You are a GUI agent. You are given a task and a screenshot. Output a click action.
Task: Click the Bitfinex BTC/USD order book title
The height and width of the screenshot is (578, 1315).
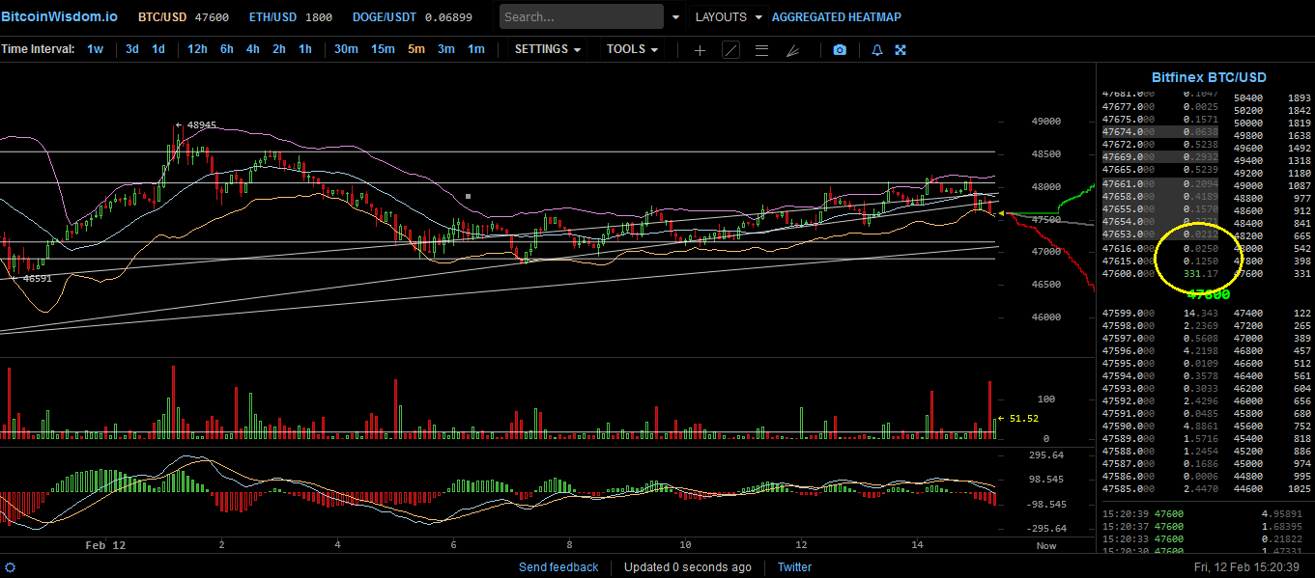click(x=1209, y=77)
